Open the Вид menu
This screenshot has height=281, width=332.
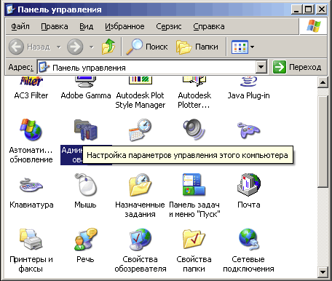click(87, 26)
